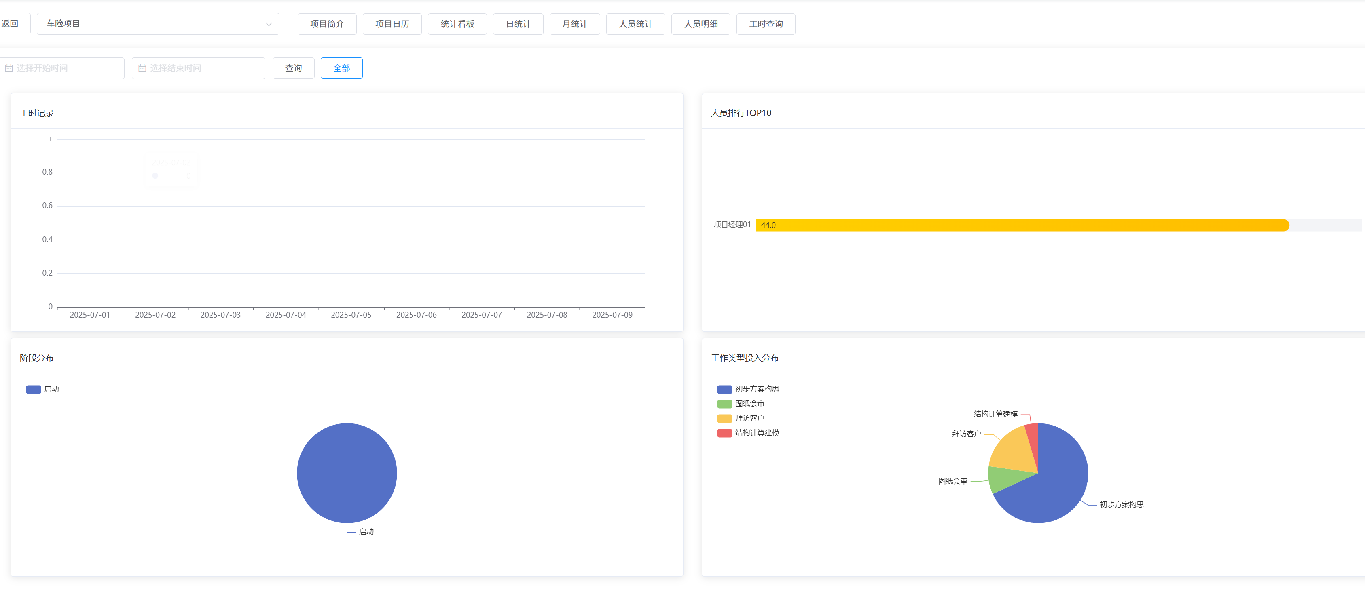The image size is (1365, 592).
Task: Toggle the 启动 legend item in 阶段分布
Action: tap(42, 389)
